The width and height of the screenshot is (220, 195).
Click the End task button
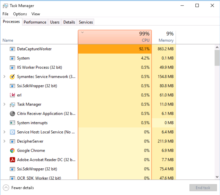pyautogui.click(x=203, y=188)
